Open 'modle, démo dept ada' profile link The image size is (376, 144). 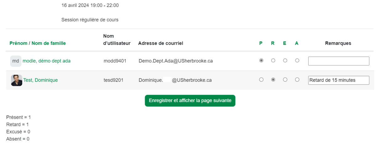[x=46, y=61]
